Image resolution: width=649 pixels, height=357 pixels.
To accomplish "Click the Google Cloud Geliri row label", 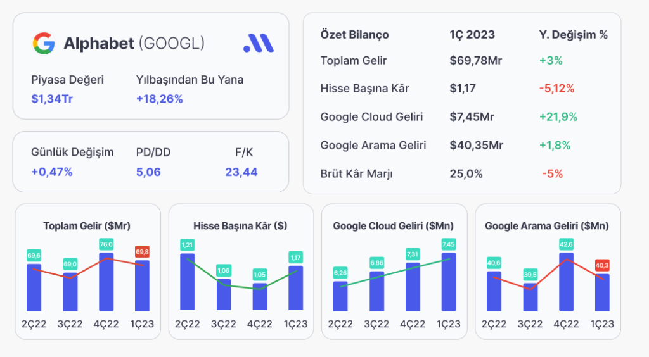I will 371,117.
